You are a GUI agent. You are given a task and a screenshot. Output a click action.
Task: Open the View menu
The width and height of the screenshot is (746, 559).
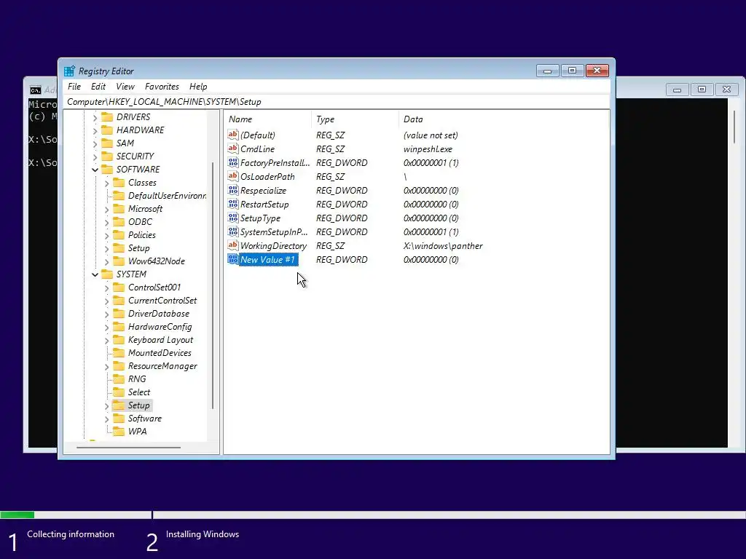point(125,87)
